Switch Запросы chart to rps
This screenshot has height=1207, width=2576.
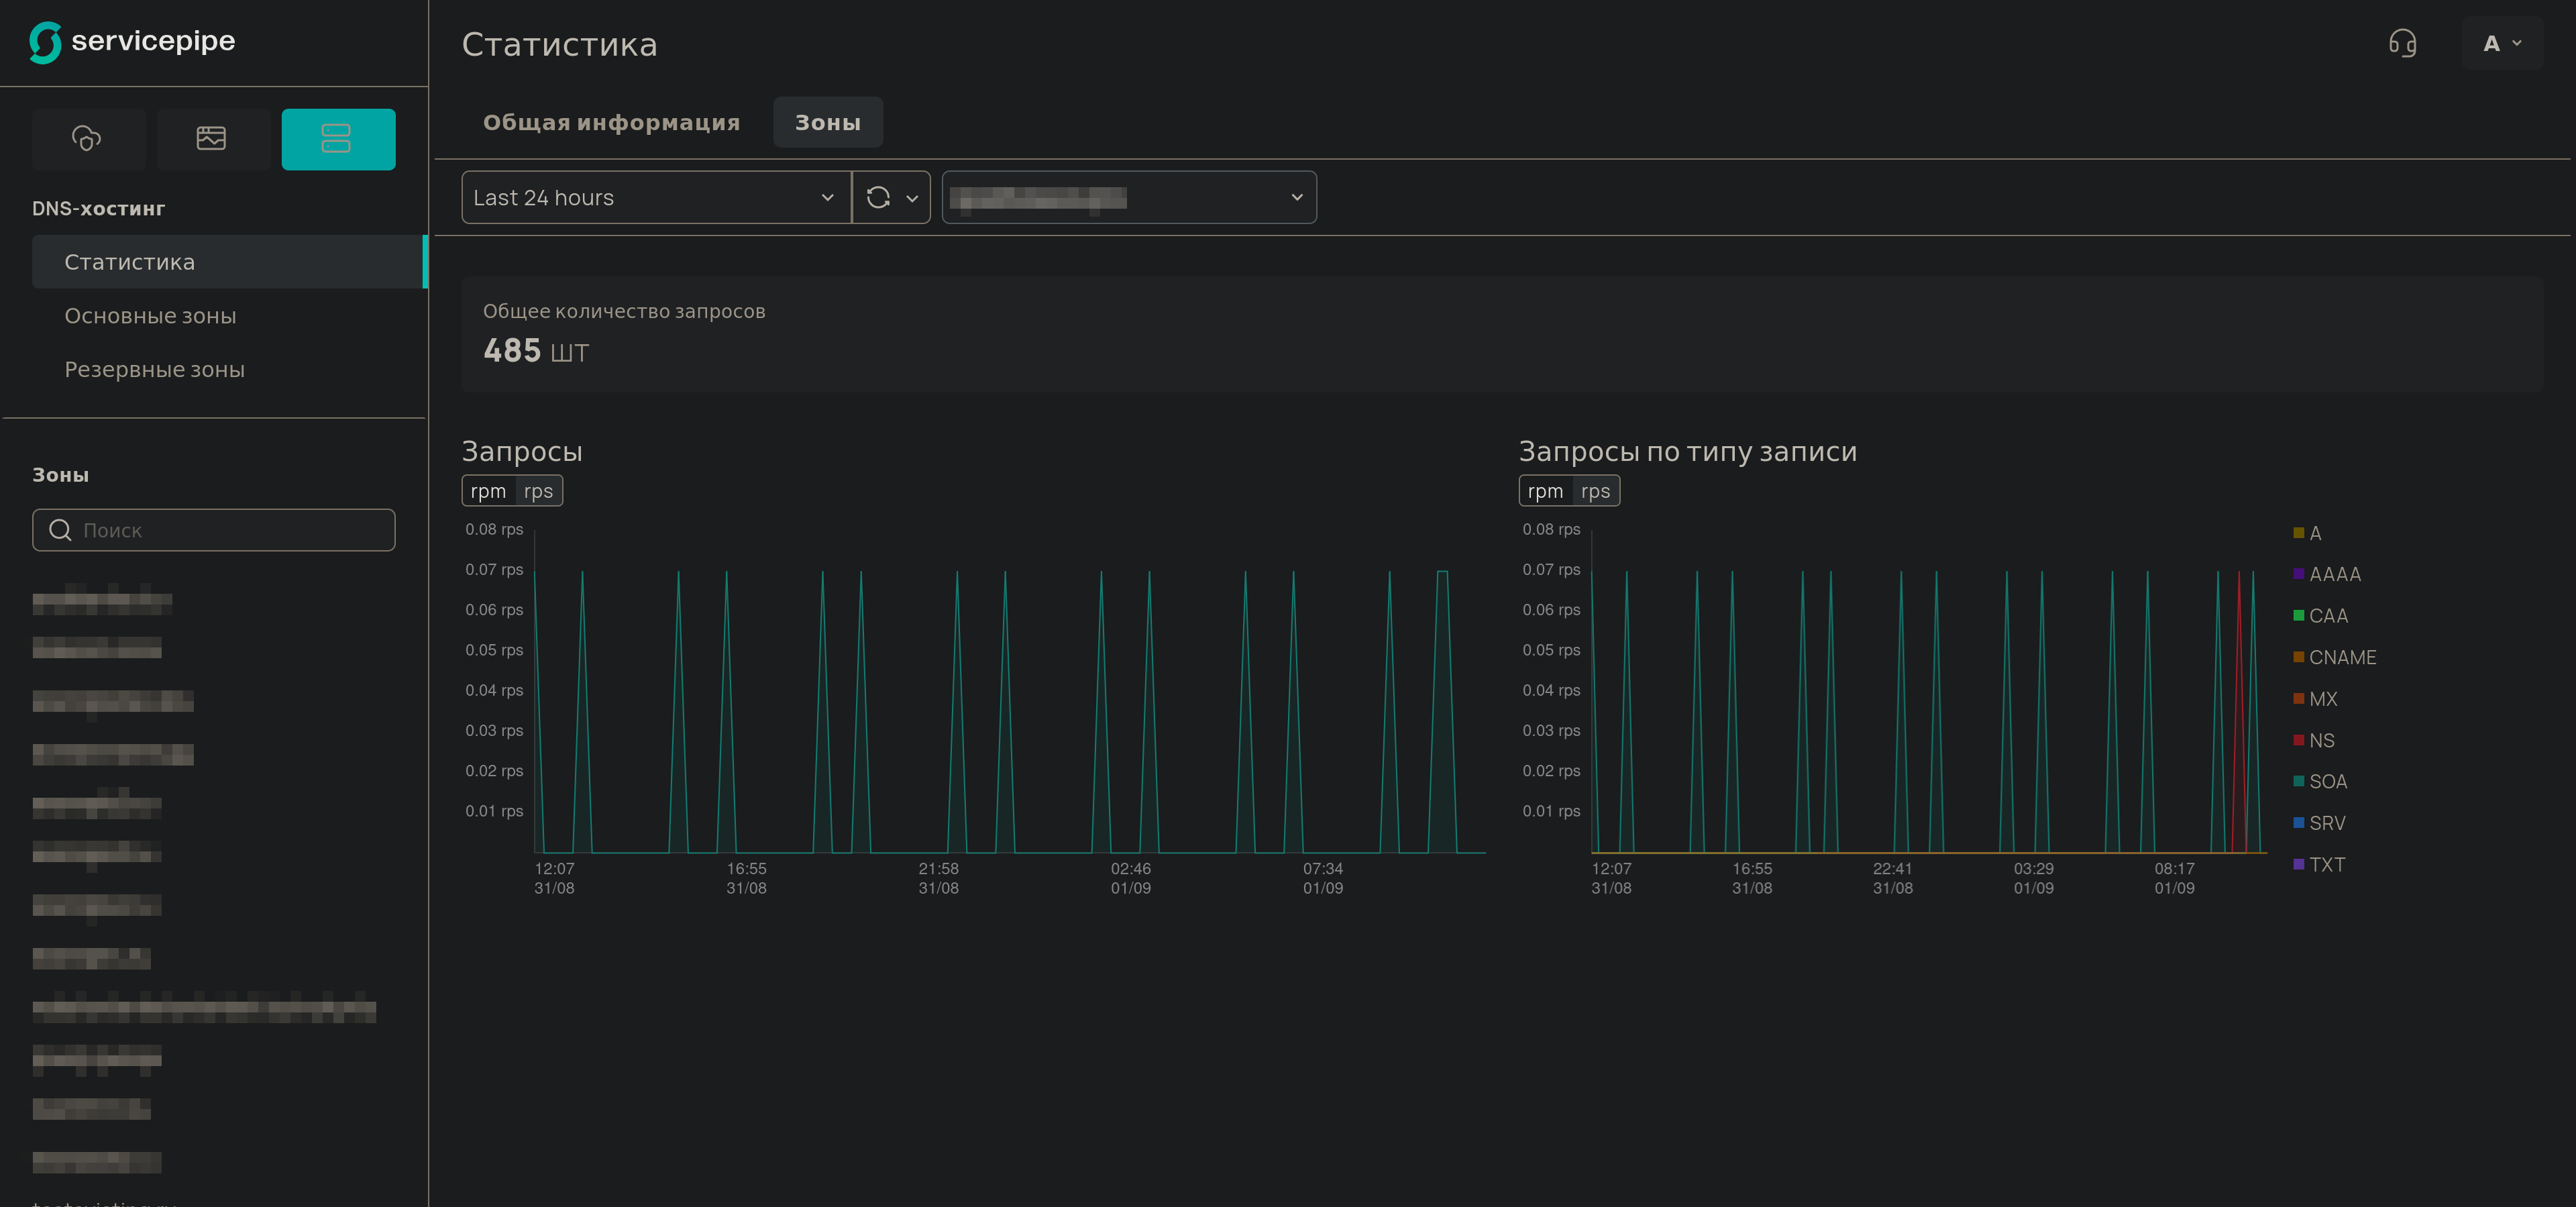(x=538, y=491)
